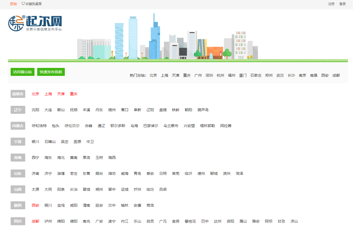Open 海西 in the 青海 row
353x226 pixels.
(112, 158)
